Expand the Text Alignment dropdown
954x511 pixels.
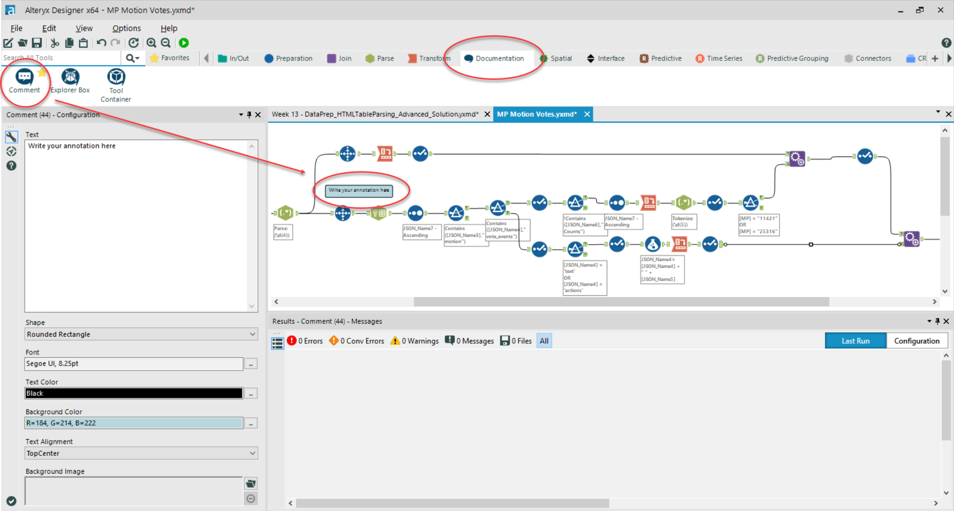tap(253, 453)
